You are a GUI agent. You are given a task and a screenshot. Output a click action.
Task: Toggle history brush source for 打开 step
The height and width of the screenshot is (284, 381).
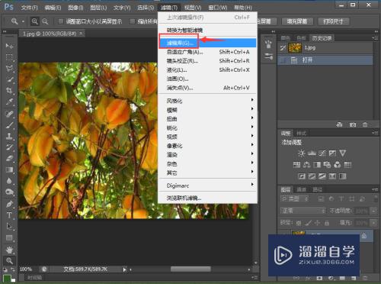coord(283,60)
